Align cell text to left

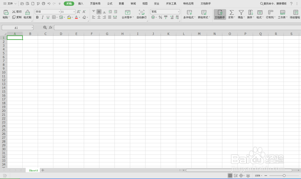point(94,17)
